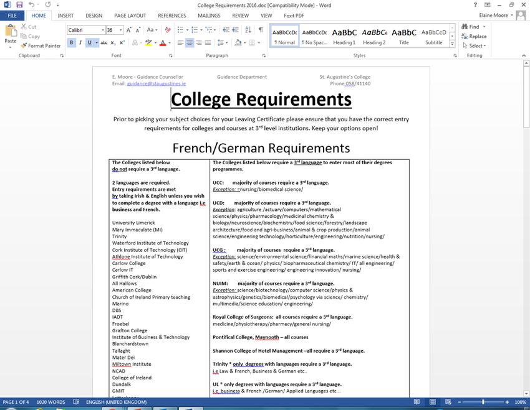
Task: Toggle Subscript formatting
Action: click(113, 42)
